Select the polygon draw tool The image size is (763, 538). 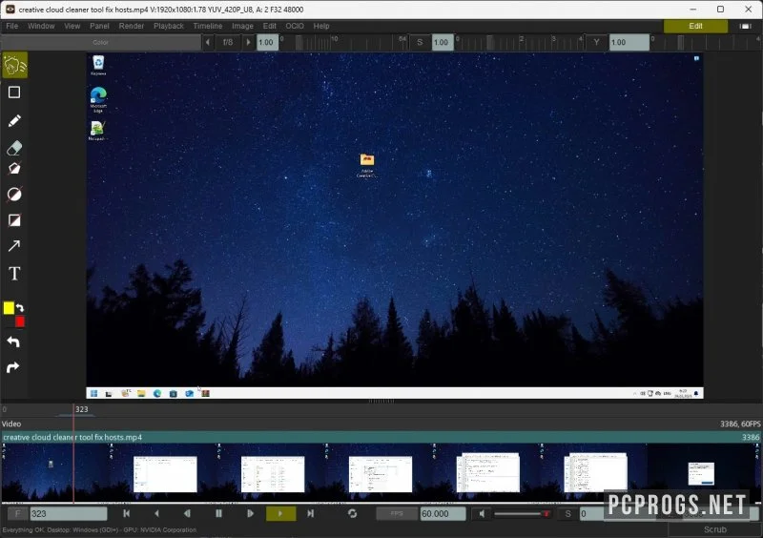(14, 169)
